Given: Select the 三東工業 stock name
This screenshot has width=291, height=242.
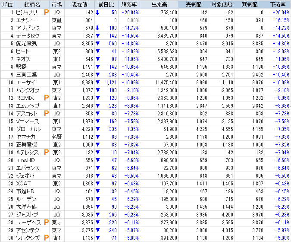Looking at the screenshot, I should coord(26,75).
